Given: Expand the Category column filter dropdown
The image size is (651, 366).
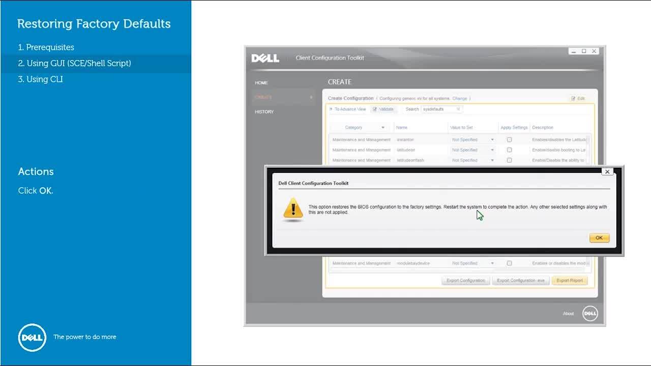Looking at the screenshot, I should [x=383, y=128].
